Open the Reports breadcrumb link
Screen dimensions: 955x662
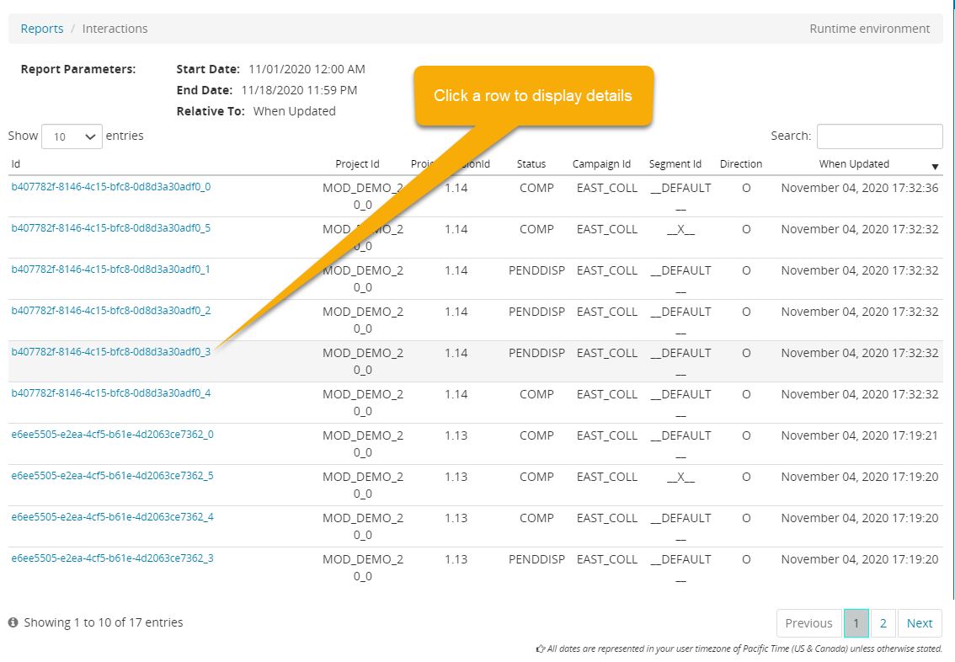pos(42,29)
